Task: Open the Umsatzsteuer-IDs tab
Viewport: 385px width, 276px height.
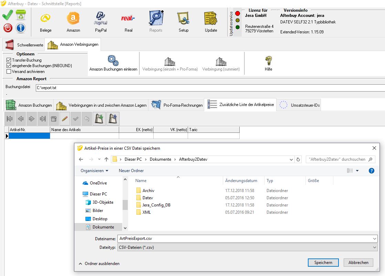Action: (299, 105)
